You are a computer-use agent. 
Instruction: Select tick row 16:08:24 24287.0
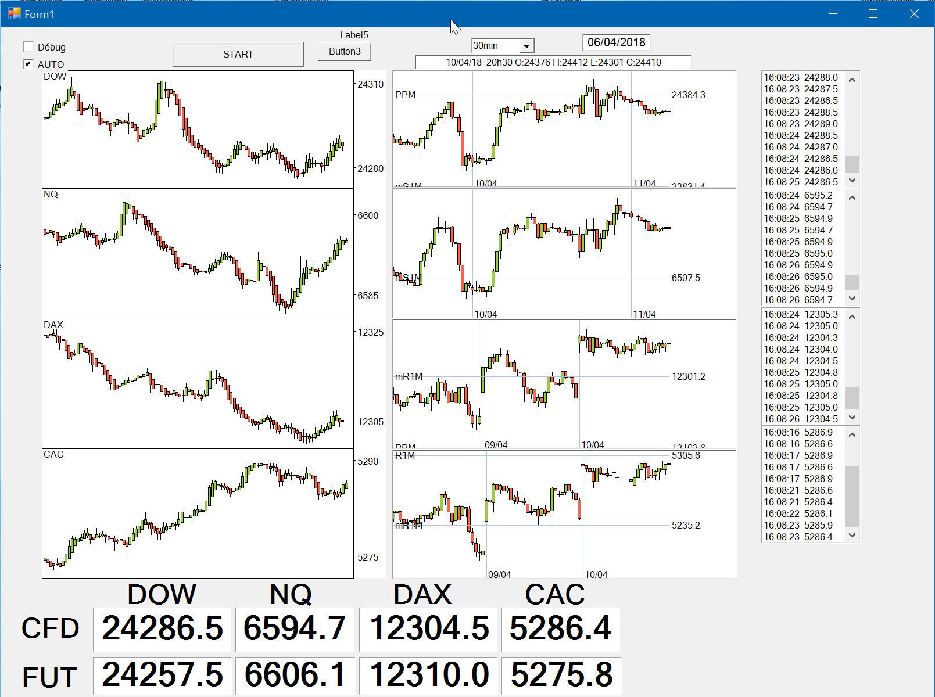click(x=803, y=147)
